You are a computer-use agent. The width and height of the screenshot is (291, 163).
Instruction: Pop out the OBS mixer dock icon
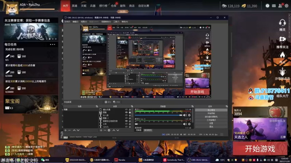[x=192, y=106]
